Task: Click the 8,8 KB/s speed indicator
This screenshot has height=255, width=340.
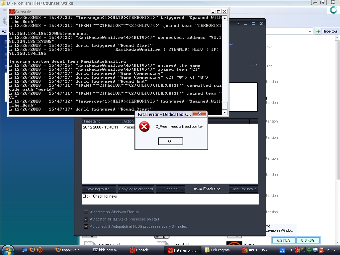Action: point(308,240)
